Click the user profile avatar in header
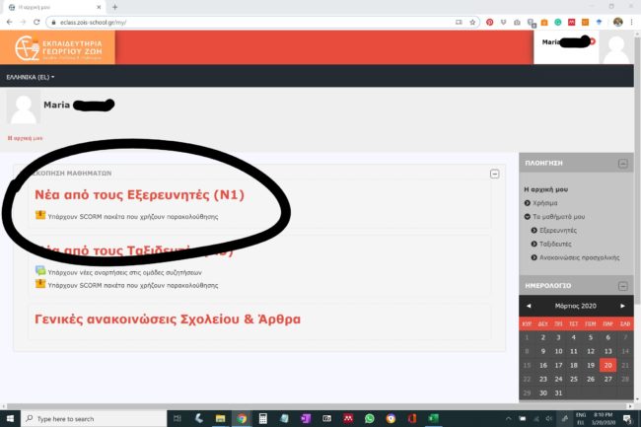 click(617, 47)
